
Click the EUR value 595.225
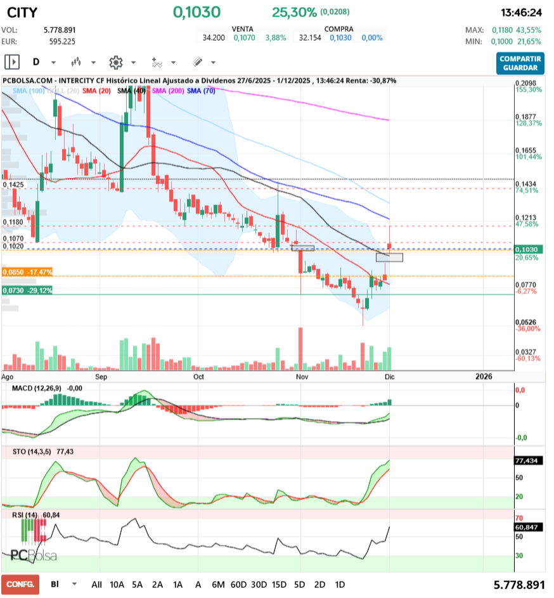62,42
